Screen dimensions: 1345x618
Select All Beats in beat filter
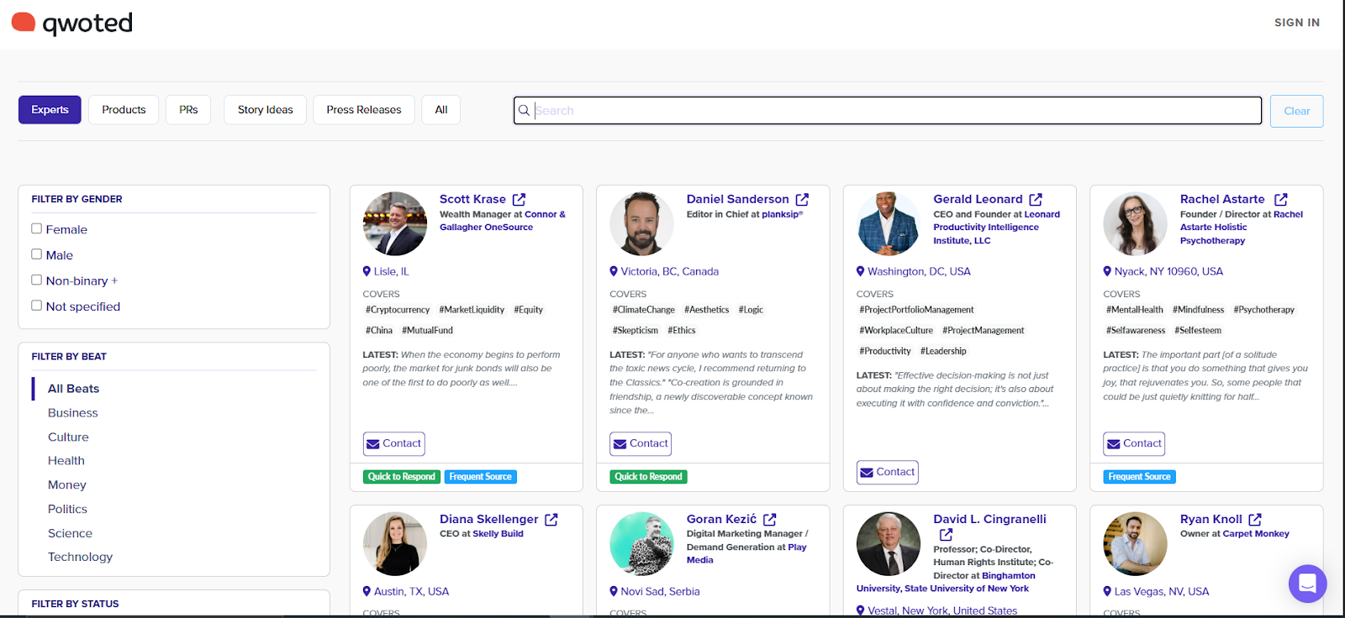[73, 389]
